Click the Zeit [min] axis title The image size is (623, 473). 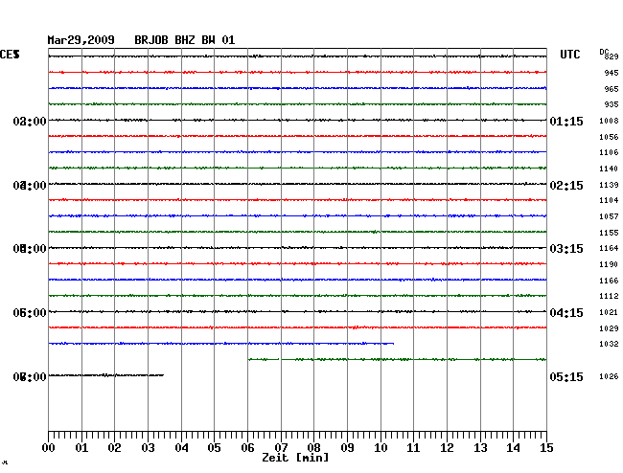pyautogui.click(x=295, y=458)
